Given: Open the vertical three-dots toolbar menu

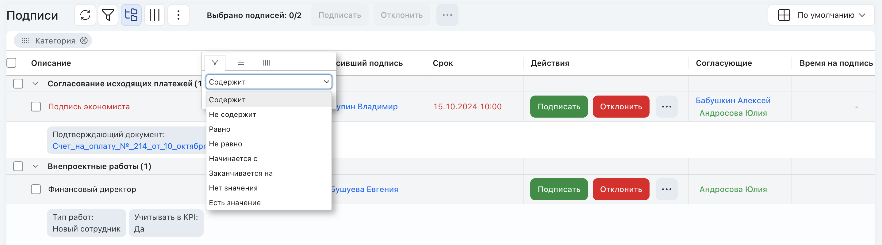Looking at the screenshot, I should (178, 15).
